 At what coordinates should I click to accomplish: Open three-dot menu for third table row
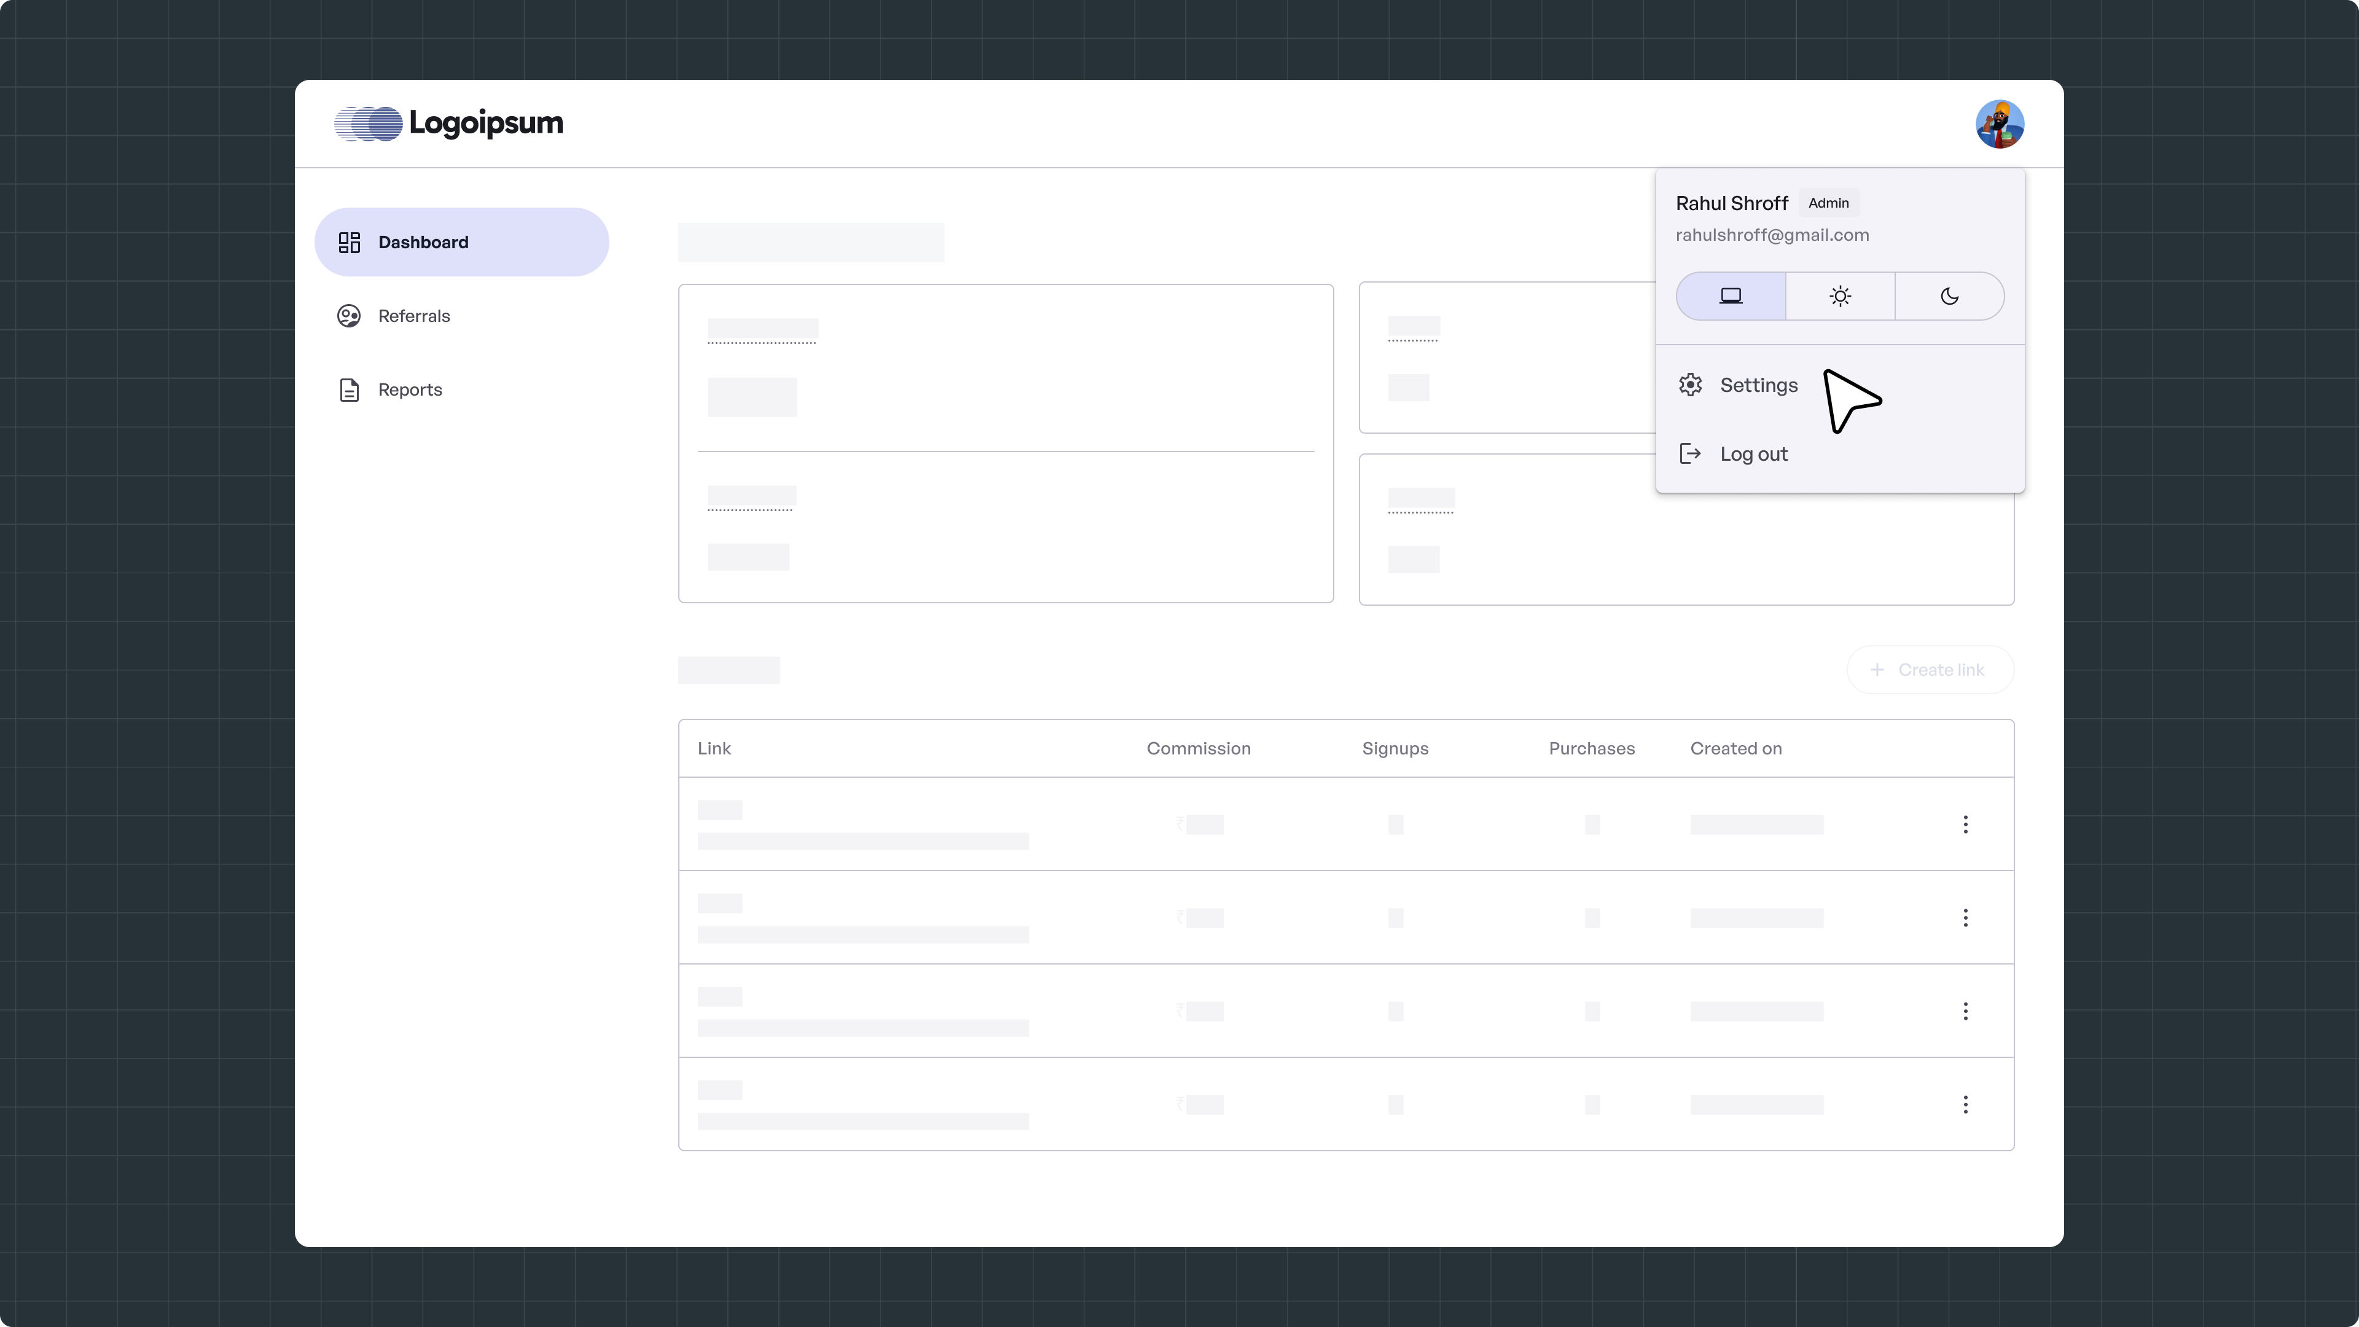tap(1965, 1011)
